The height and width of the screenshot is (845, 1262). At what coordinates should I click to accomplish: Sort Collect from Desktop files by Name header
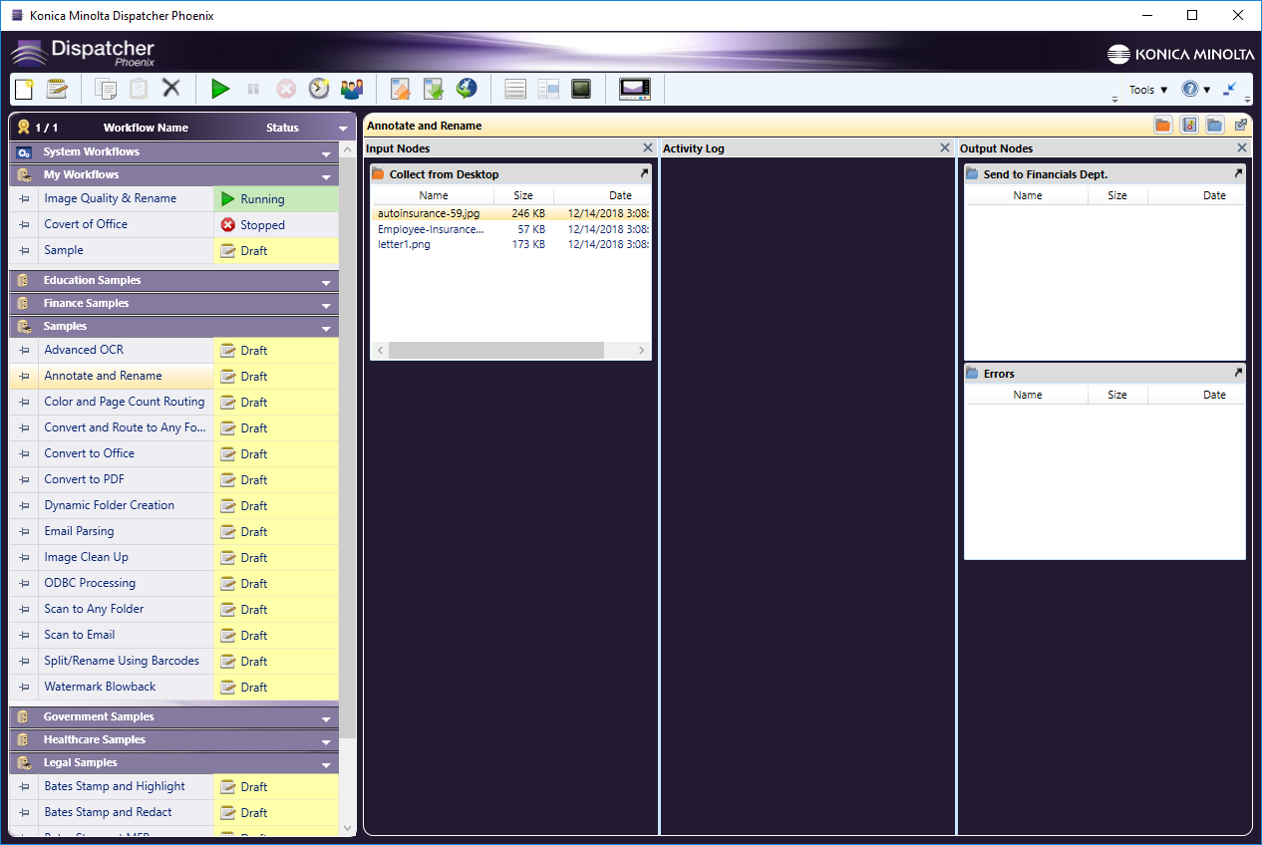pyautogui.click(x=434, y=195)
